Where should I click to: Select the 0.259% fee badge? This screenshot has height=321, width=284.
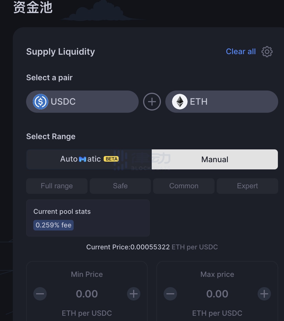pyautogui.click(x=53, y=225)
